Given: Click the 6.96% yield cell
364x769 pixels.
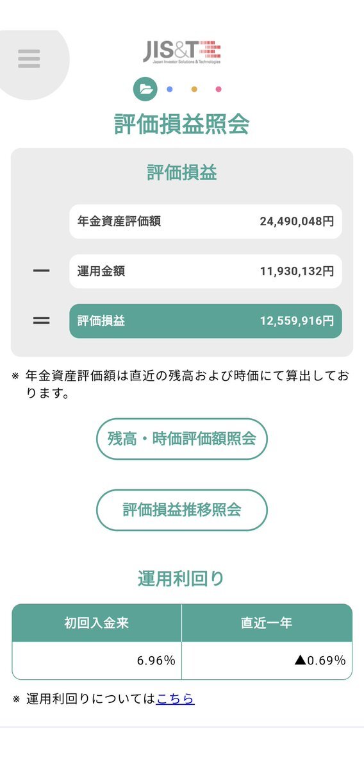Looking at the screenshot, I should pos(97,661).
